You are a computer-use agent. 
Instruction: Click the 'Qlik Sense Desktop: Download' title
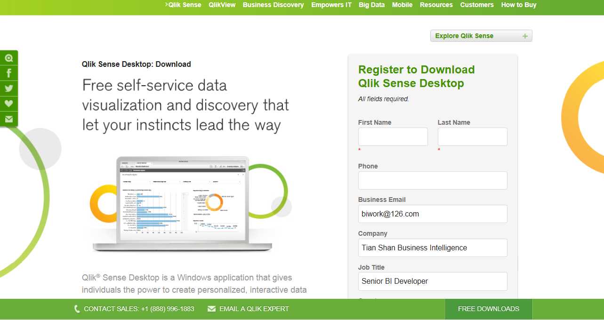[137, 64]
